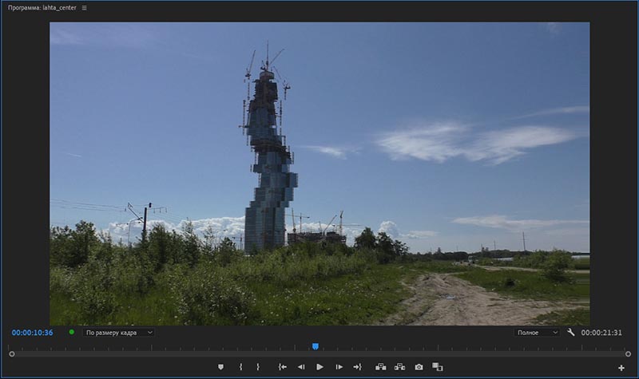The image size is (639, 379).
Task: Click the green status indicator dot
Action: (x=72, y=332)
